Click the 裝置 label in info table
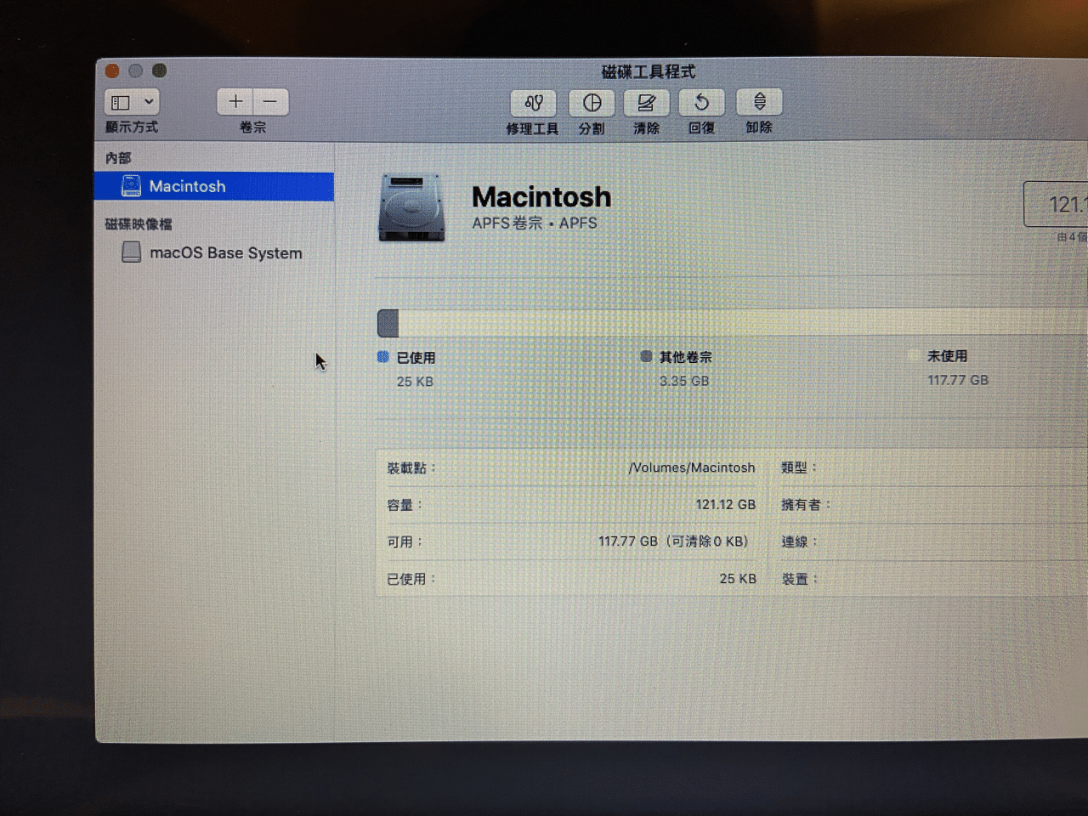Viewport: 1088px width, 816px height. pos(799,578)
